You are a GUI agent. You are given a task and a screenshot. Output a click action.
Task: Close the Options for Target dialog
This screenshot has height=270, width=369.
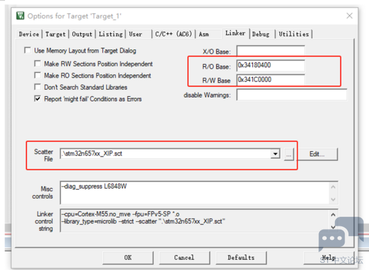pyautogui.click(x=349, y=16)
